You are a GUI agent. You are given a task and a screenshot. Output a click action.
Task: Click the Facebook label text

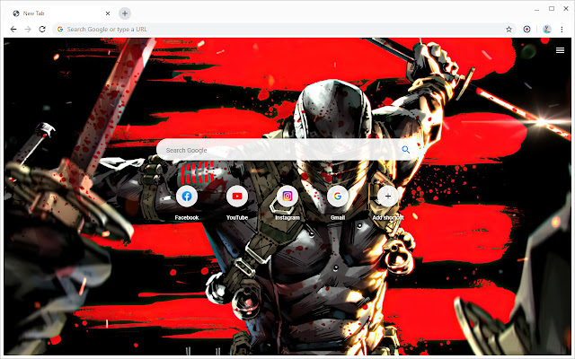187,217
